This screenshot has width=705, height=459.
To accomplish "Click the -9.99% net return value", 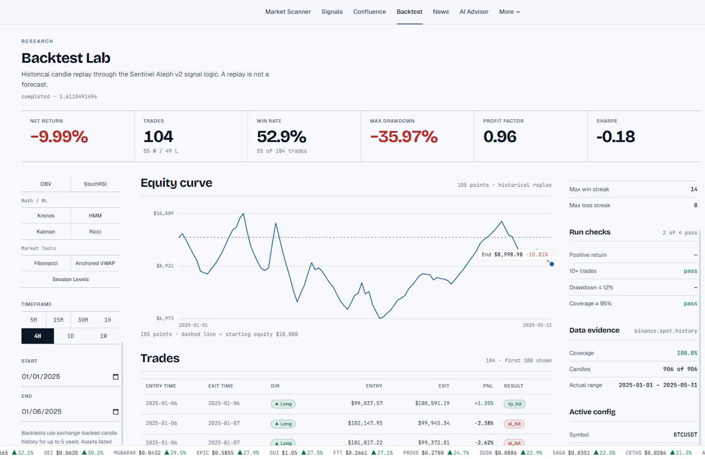I will [59, 137].
